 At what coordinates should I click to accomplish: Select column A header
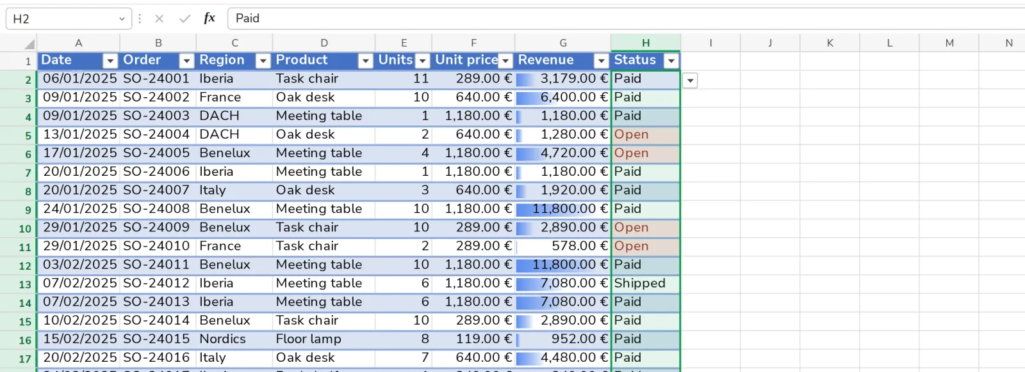78,43
